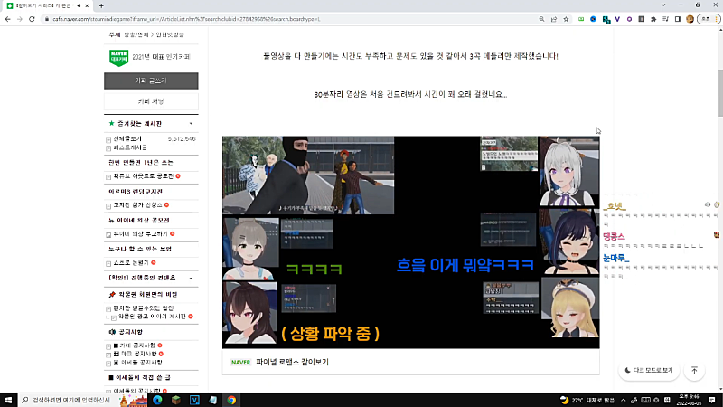Toggle 다크 모드로 보기 dark mode
The width and height of the screenshot is (723, 407).
point(649,370)
